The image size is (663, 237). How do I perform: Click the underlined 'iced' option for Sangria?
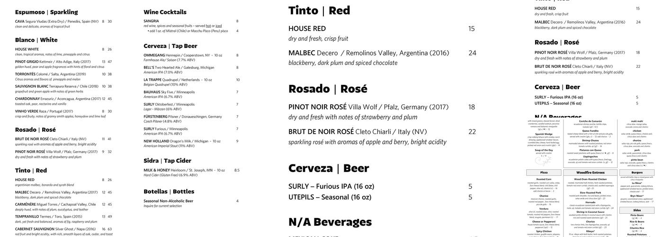[218, 26]
